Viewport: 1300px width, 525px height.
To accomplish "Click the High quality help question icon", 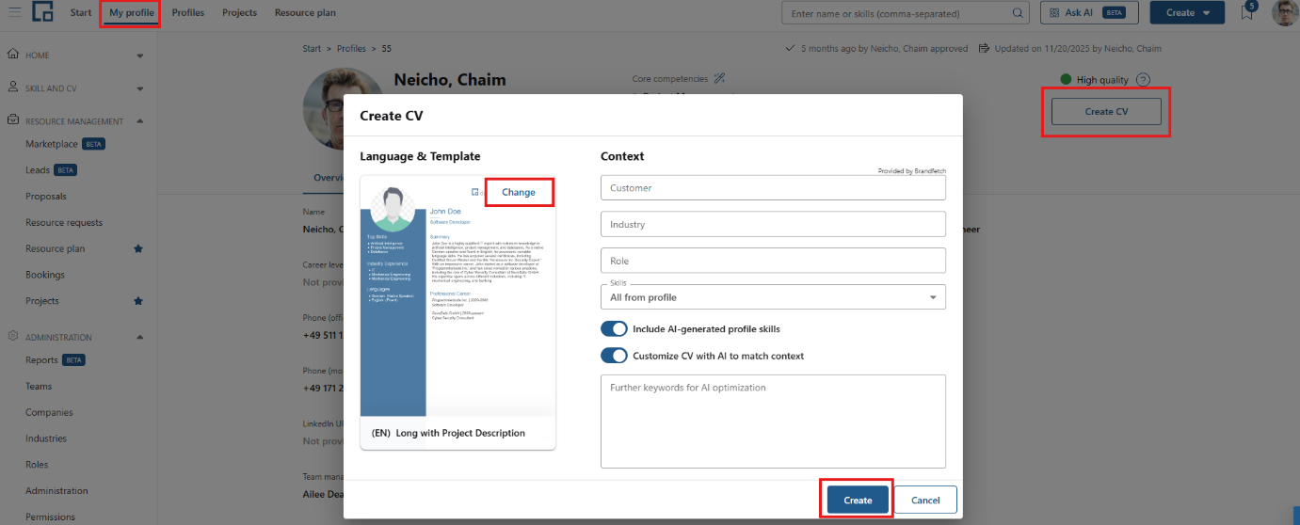I will [1143, 80].
